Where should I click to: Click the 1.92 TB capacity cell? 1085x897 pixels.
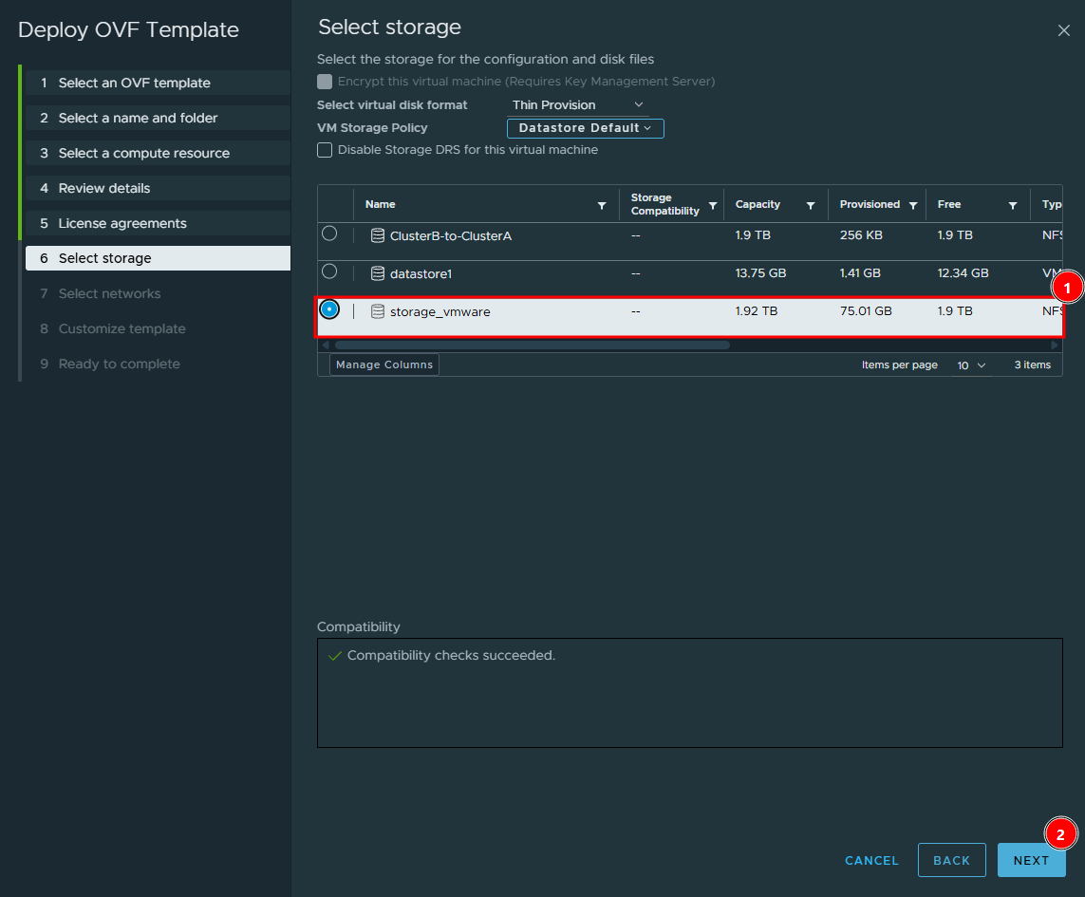[x=757, y=311]
